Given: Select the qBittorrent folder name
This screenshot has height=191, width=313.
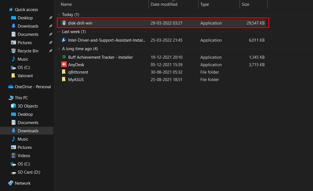Looking at the screenshot, I should tap(78, 72).
